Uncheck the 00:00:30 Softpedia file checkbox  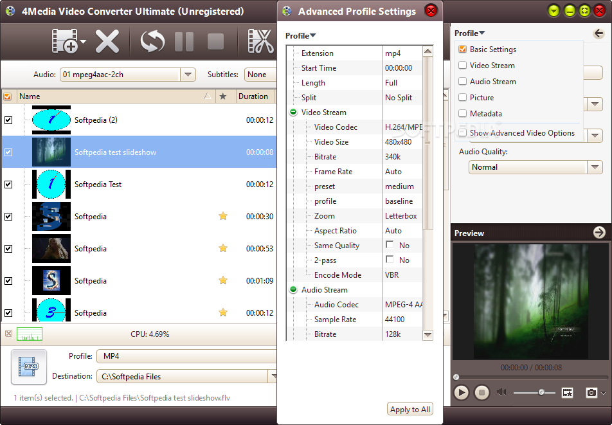8,217
